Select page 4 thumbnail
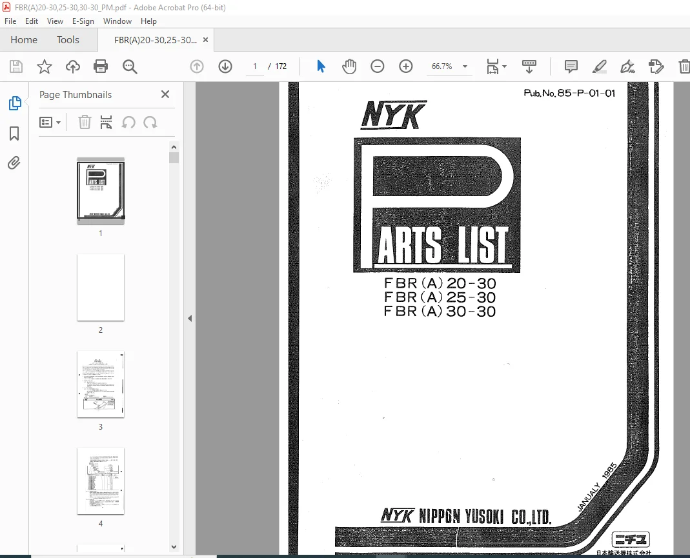The width and height of the screenshot is (690, 558). click(x=101, y=481)
